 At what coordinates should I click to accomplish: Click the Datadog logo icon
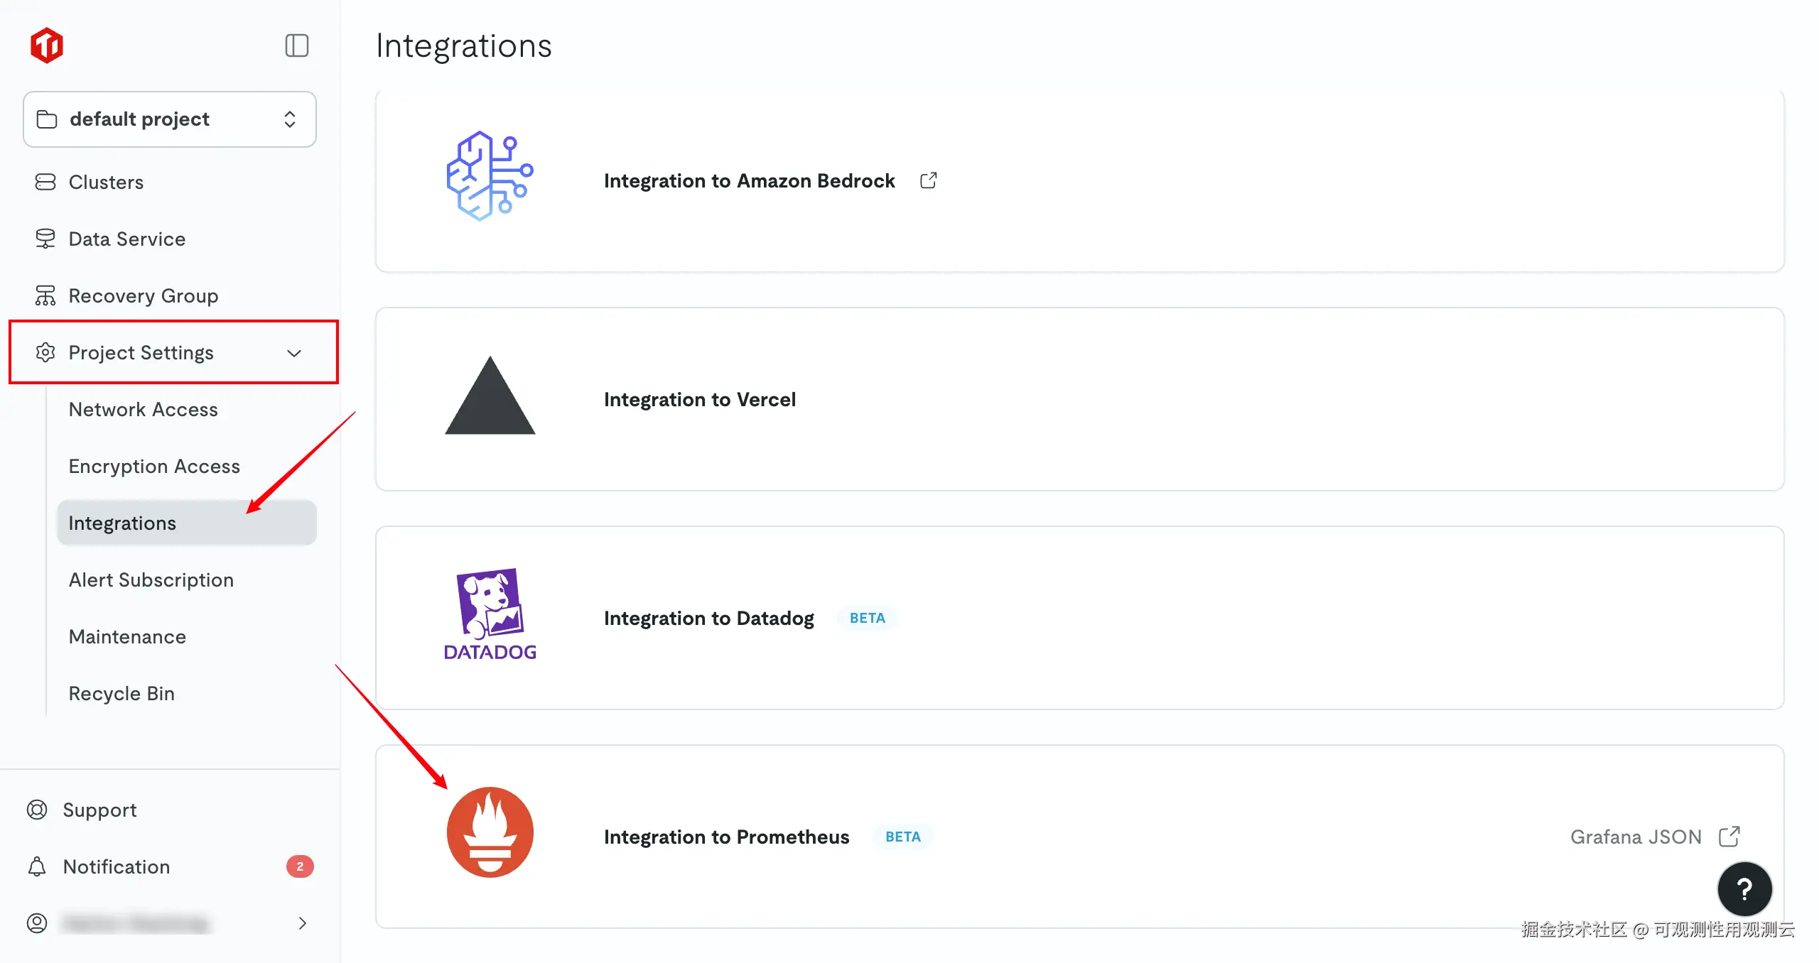point(490,614)
